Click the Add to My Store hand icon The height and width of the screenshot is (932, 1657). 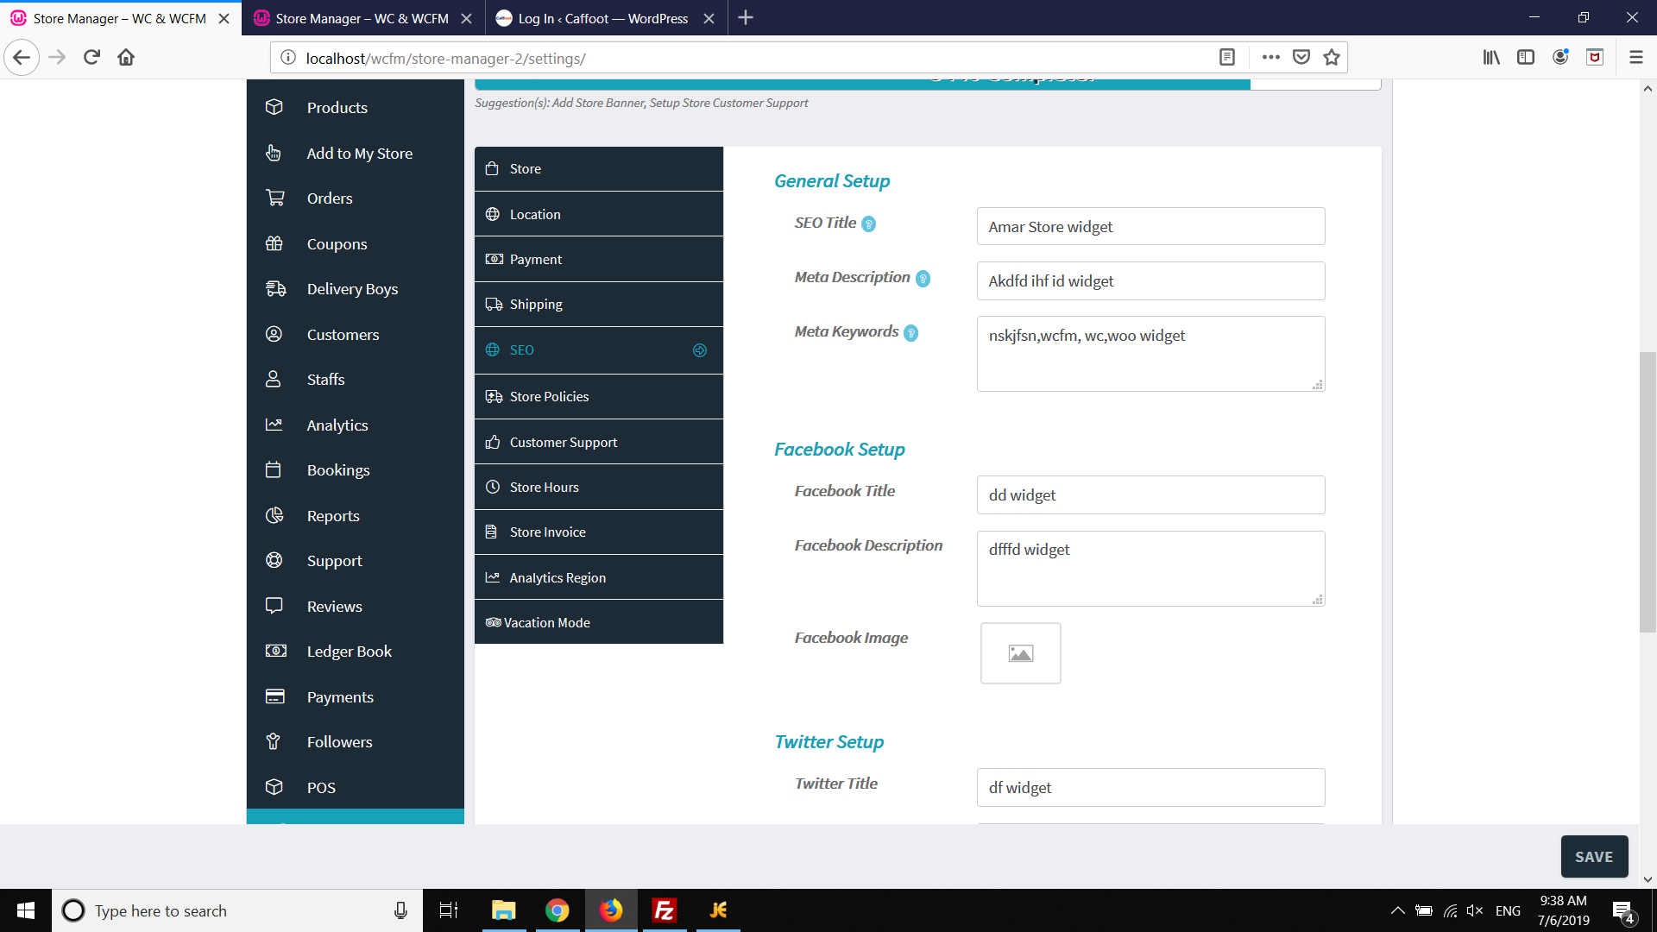pyautogui.click(x=274, y=153)
